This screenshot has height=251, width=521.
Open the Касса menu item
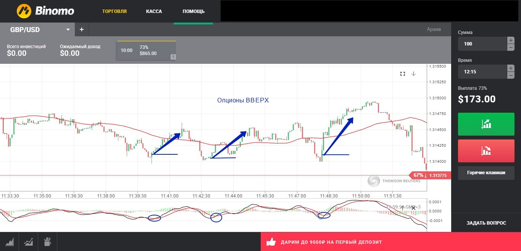pos(154,11)
